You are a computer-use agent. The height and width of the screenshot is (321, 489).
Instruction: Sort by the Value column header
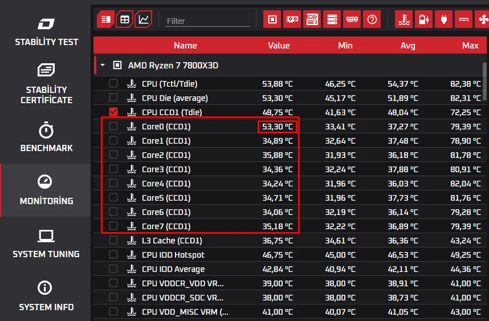click(279, 46)
